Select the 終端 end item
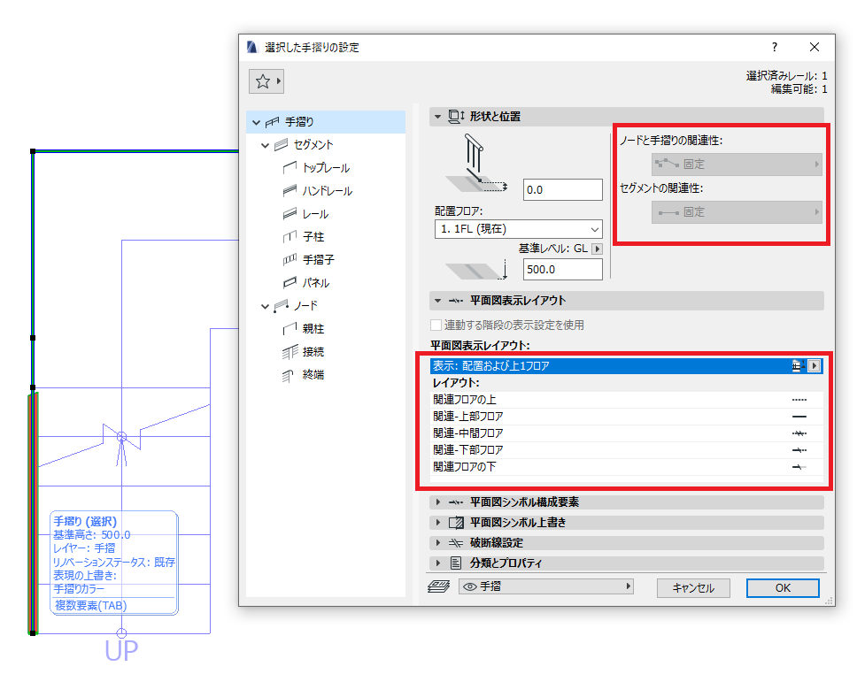Viewport: 857px width, 674px height. [313, 375]
